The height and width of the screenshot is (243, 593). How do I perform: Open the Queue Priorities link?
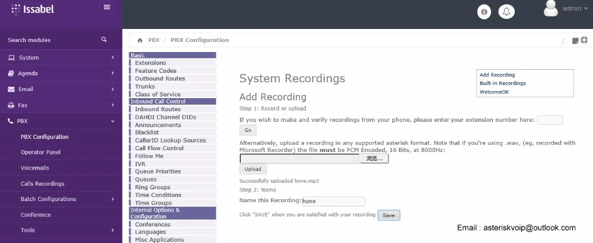click(x=158, y=171)
